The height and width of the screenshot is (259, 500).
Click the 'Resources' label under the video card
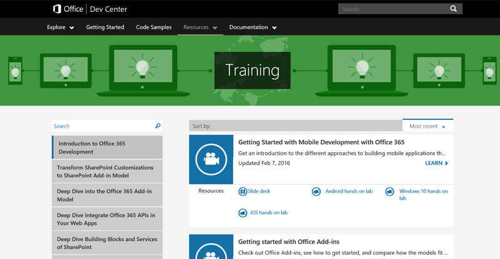tap(211, 191)
